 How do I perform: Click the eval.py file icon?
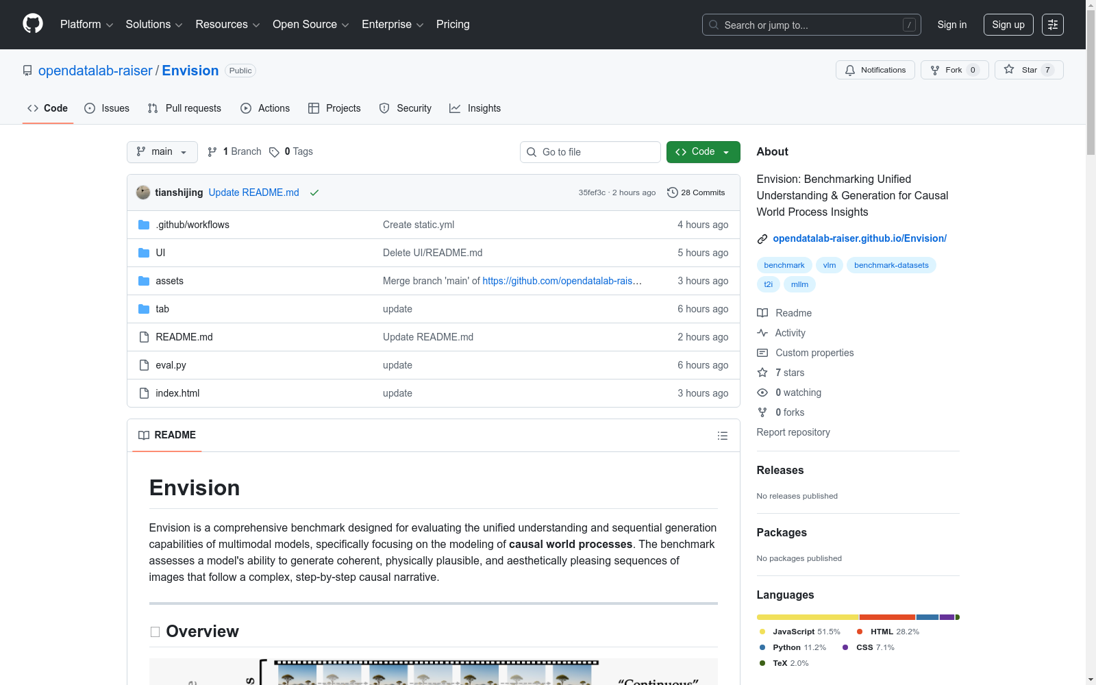point(144,365)
